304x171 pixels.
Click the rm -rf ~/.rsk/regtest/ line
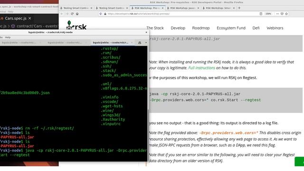pyautogui.click(x=49, y=128)
